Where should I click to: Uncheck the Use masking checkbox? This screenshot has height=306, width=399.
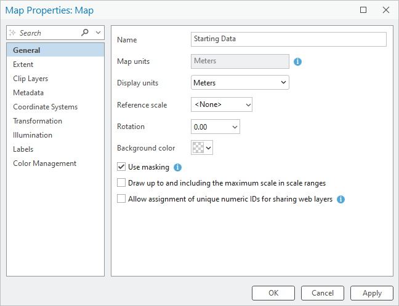coord(121,167)
